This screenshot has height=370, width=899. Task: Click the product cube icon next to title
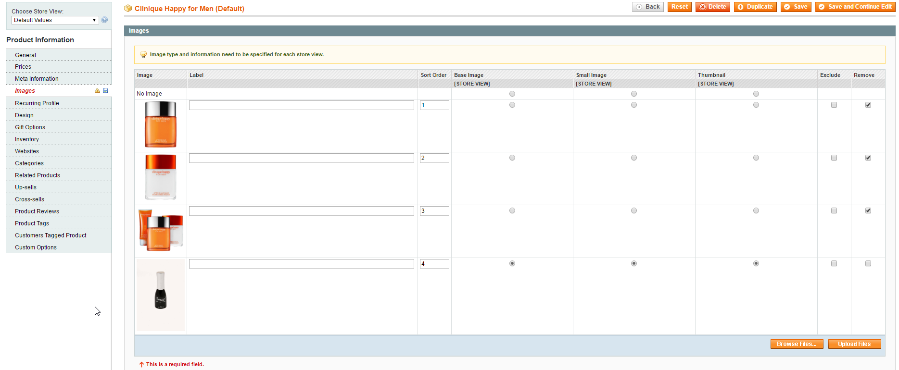click(128, 9)
